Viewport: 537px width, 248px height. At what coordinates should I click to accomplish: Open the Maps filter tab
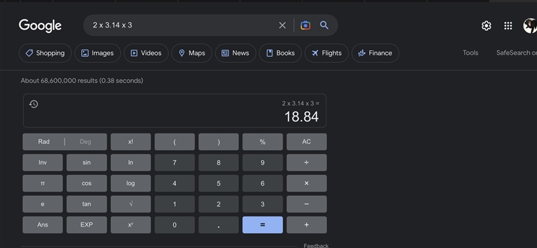[x=192, y=53]
